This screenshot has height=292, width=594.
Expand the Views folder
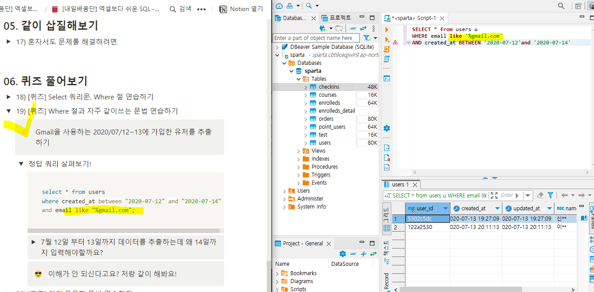click(299, 151)
